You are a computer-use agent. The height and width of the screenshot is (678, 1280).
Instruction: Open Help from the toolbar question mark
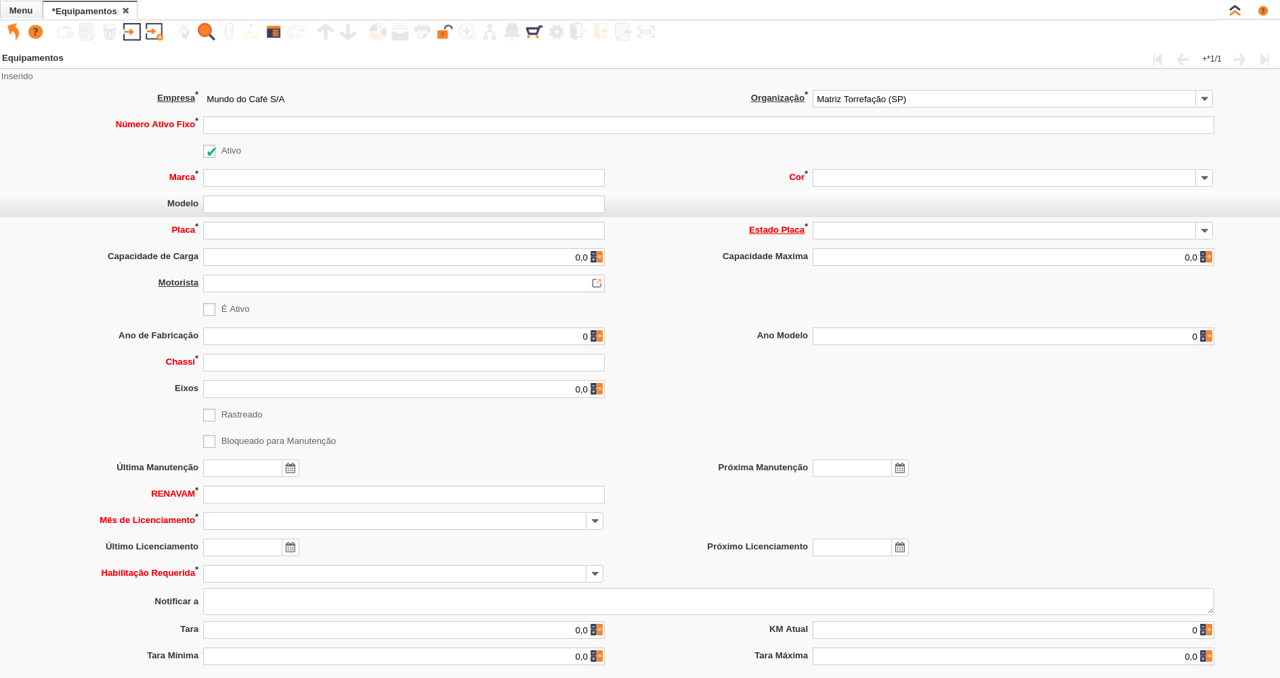36,32
